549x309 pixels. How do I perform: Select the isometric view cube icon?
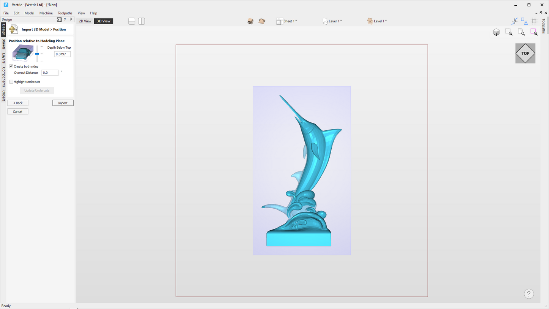click(x=496, y=32)
